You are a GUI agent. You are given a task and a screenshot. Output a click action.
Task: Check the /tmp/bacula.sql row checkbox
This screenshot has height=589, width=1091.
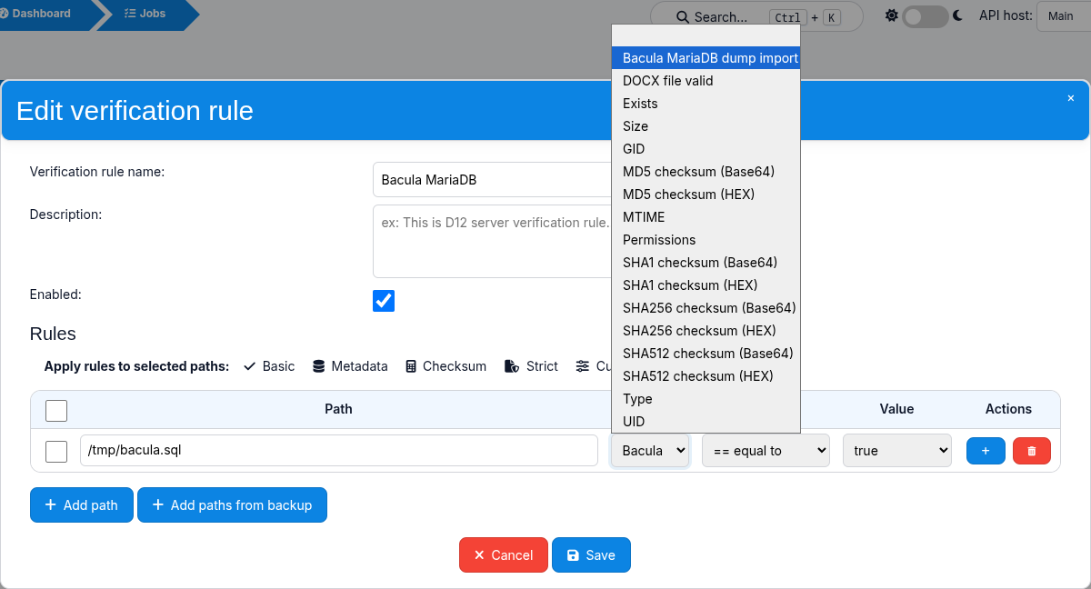tap(56, 451)
